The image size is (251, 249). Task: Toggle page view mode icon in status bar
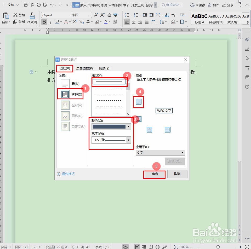pyautogui.click(x=137, y=247)
